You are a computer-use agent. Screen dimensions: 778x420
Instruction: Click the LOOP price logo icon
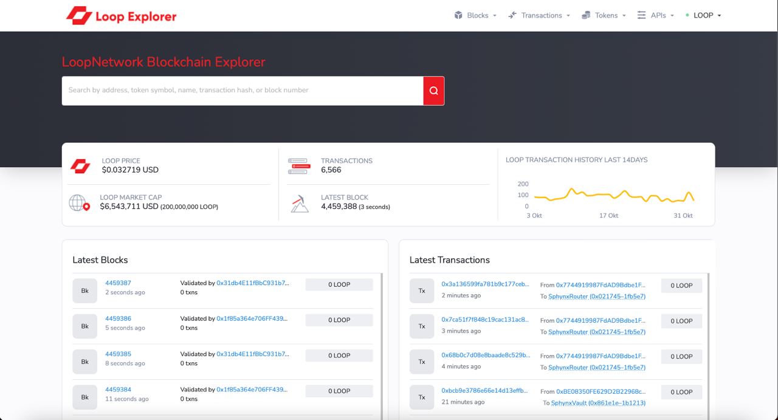pyautogui.click(x=80, y=166)
